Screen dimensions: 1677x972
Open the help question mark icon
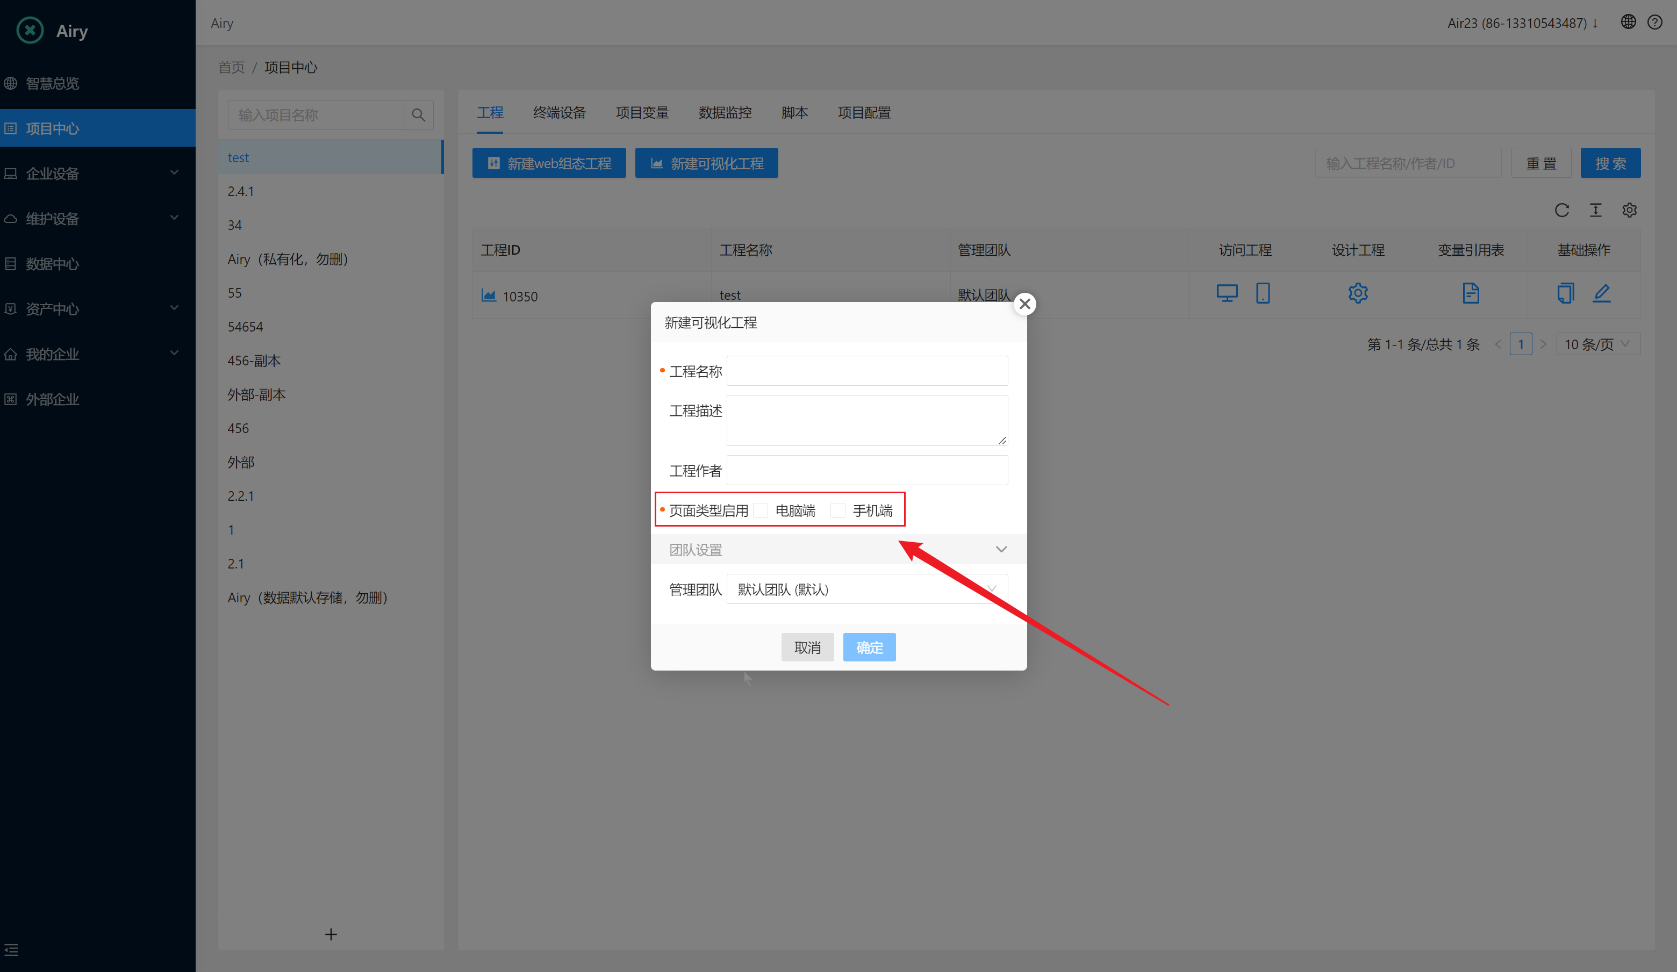pyautogui.click(x=1655, y=23)
